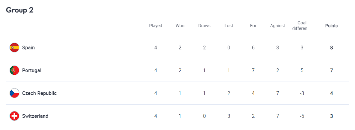355x130 pixels.
Task: Open the Spain team link
Action: tap(28, 47)
